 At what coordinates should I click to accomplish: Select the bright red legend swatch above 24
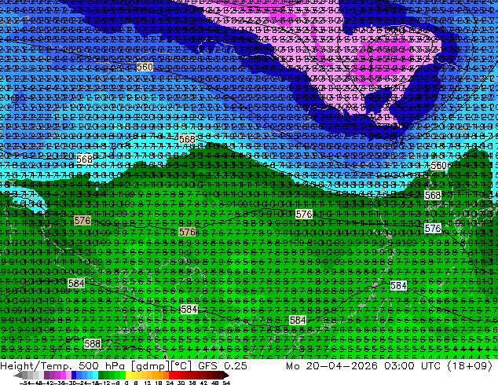click(x=171, y=375)
